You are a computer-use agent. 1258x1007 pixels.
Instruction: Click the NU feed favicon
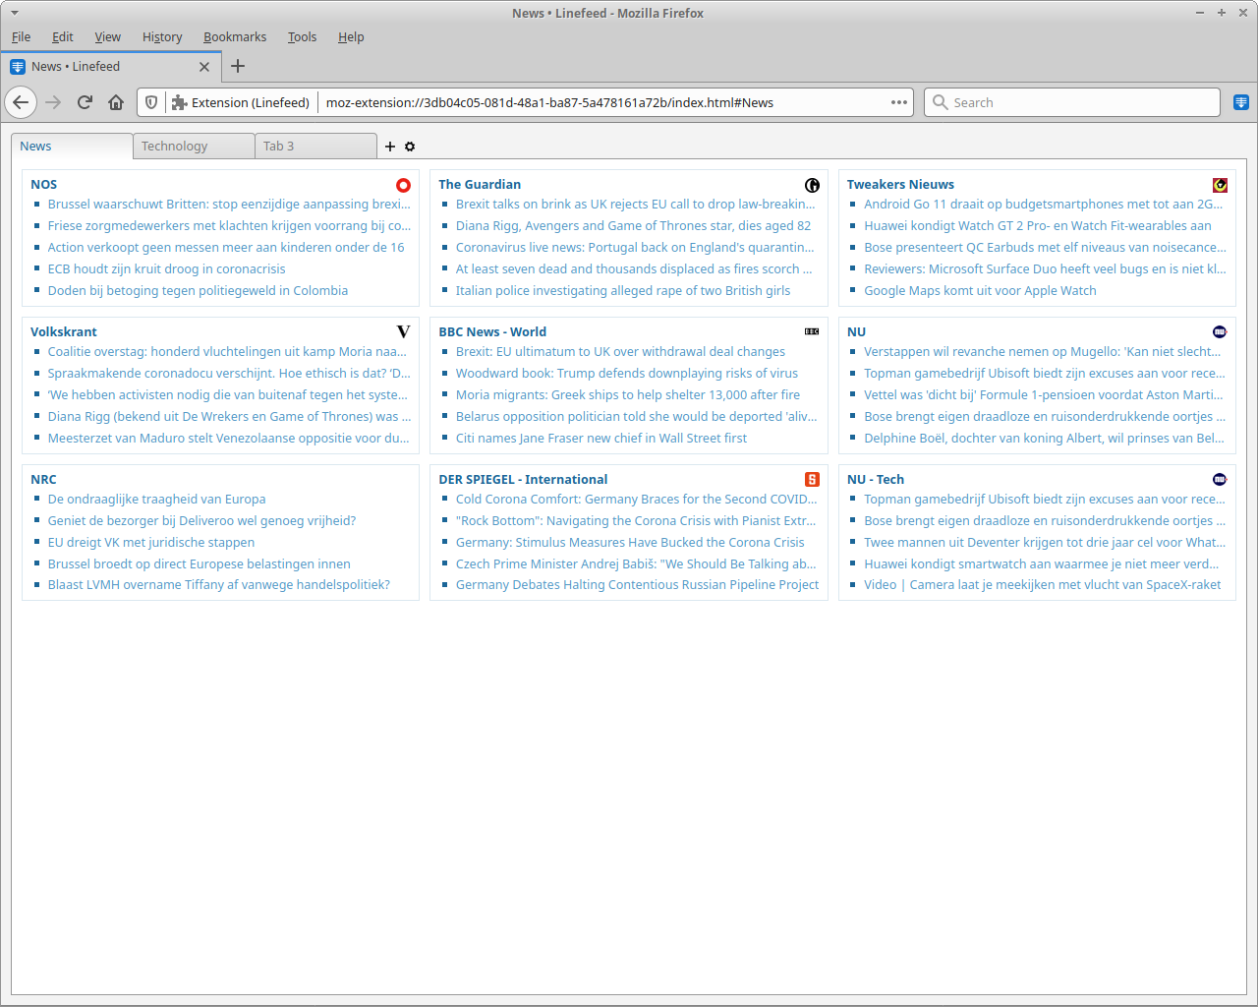pyautogui.click(x=1220, y=332)
